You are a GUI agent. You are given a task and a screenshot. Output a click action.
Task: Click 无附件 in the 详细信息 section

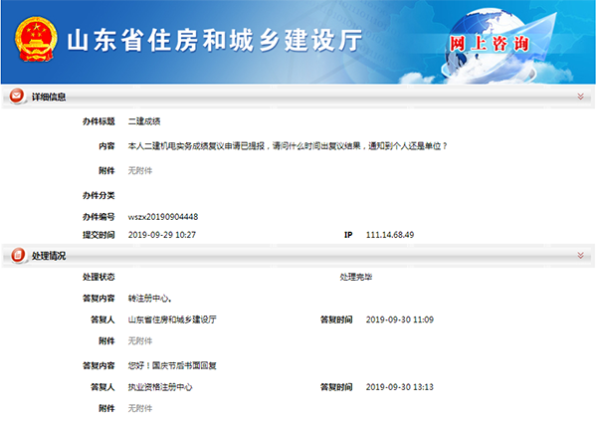(140, 171)
